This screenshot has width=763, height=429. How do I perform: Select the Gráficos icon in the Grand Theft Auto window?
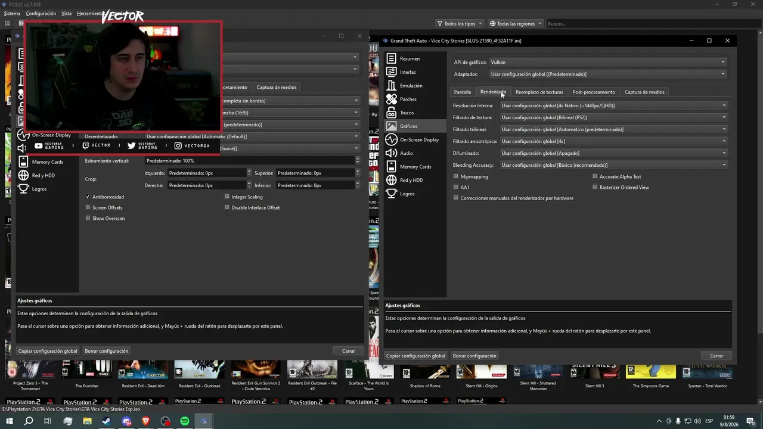coord(391,126)
